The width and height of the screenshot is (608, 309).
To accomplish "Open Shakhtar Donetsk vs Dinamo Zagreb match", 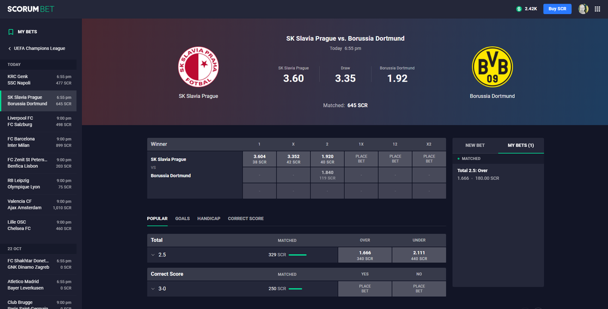I will tap(38, 264).
